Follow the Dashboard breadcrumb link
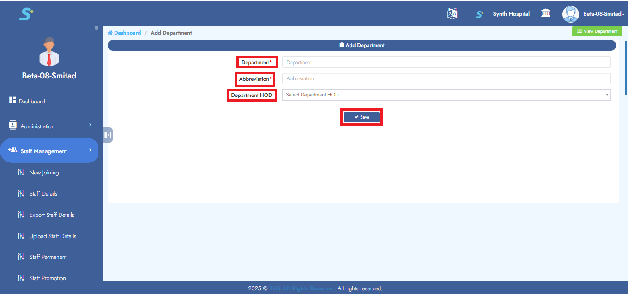 (x=127, y=33)
